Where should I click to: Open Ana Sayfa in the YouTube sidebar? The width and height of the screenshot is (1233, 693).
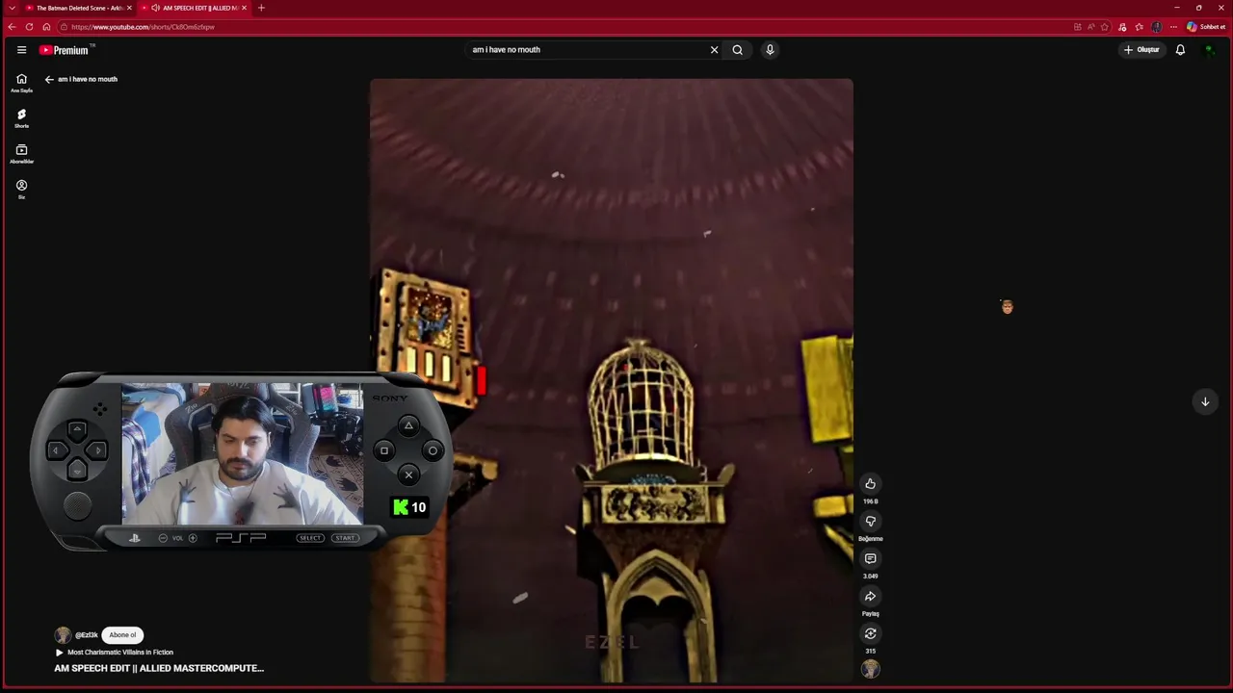pos(21,84)
